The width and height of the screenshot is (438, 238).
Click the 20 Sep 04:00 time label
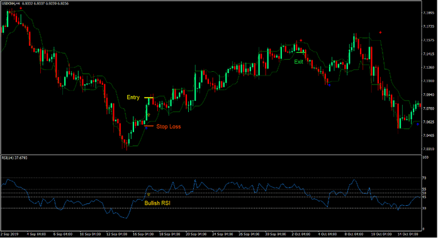(196, 234)
